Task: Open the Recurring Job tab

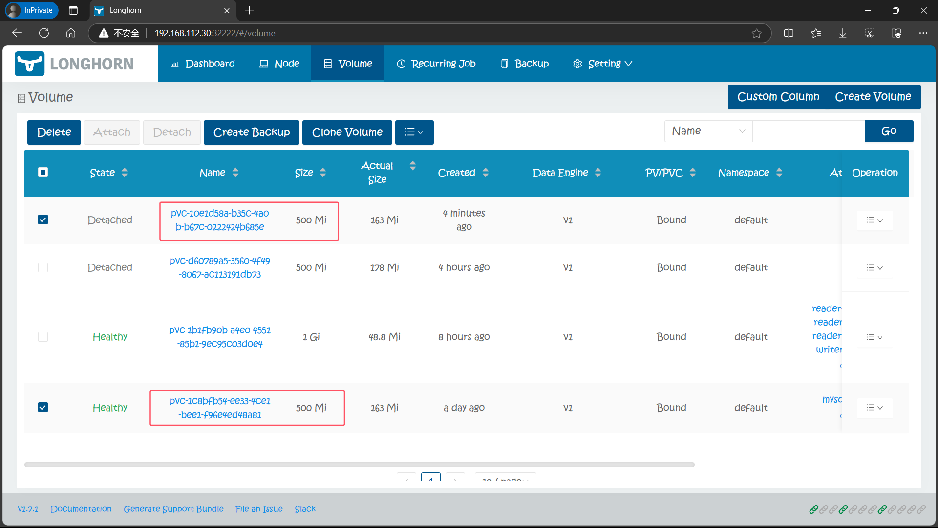Action: click(x=436, y=64)
